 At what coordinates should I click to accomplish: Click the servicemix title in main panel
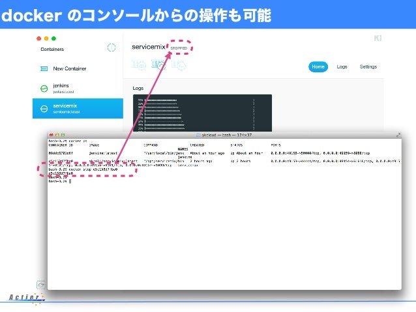(x=149, y=47)
